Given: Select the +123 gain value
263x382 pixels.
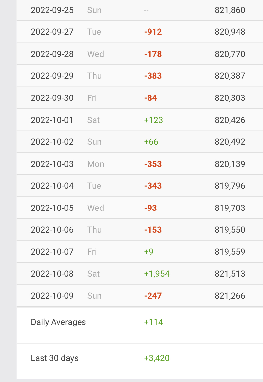Looking at the screenshot, I should [153, 120].
